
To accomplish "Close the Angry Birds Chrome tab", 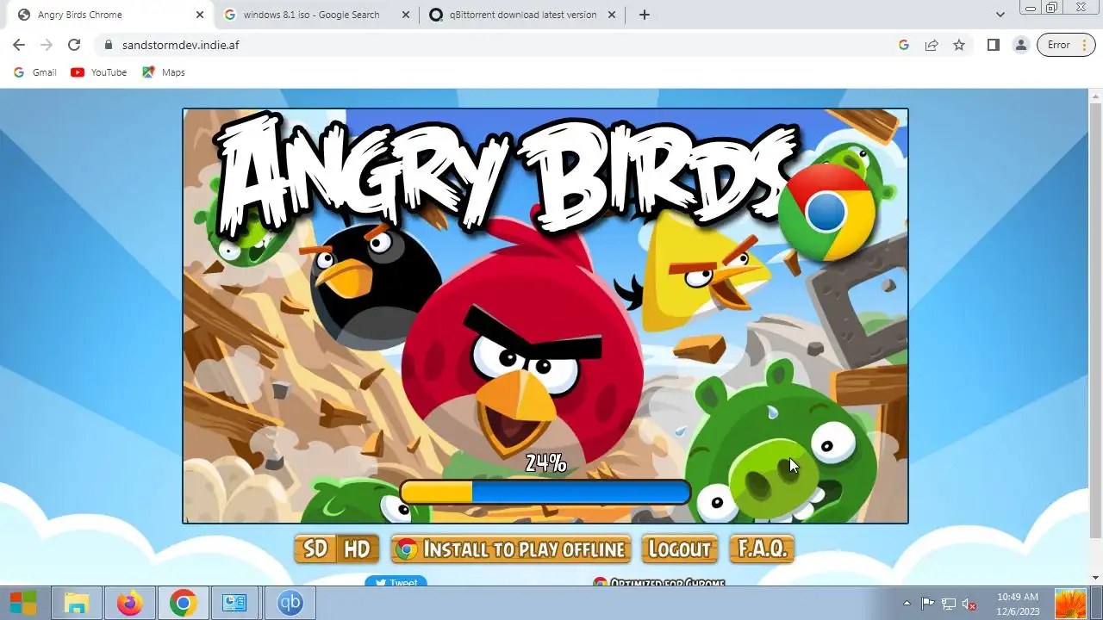I will pyautogui.click(x=200, y=15).
